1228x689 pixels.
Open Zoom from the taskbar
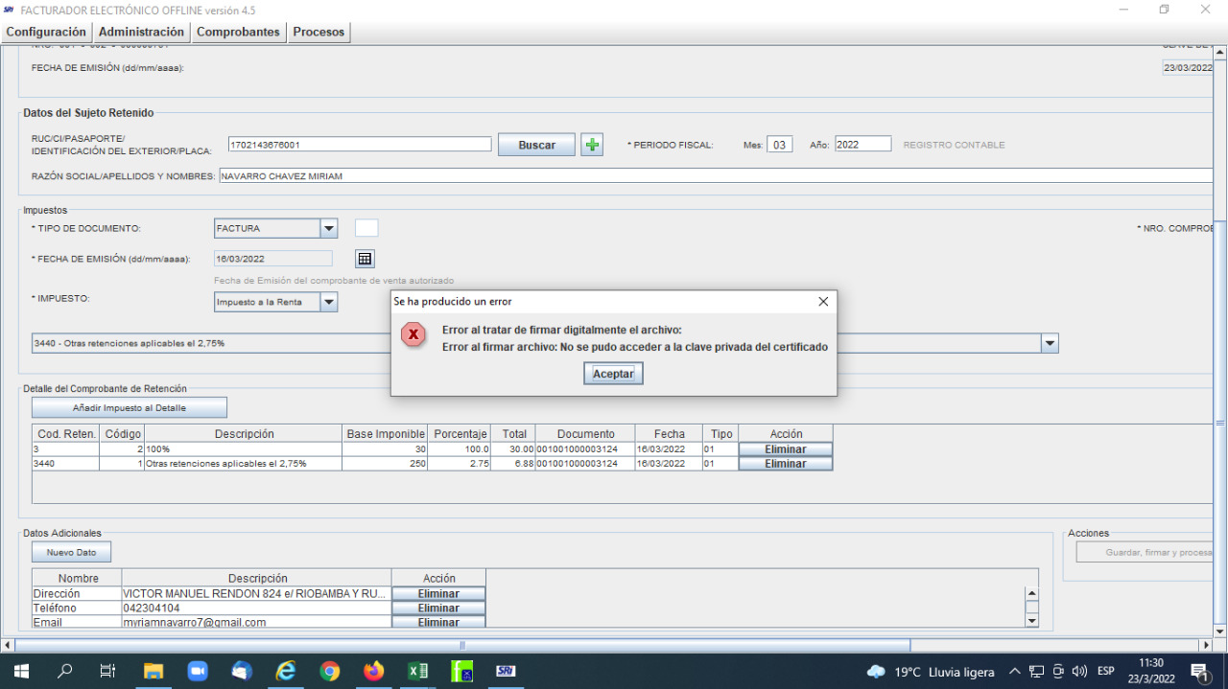point(198,671)
